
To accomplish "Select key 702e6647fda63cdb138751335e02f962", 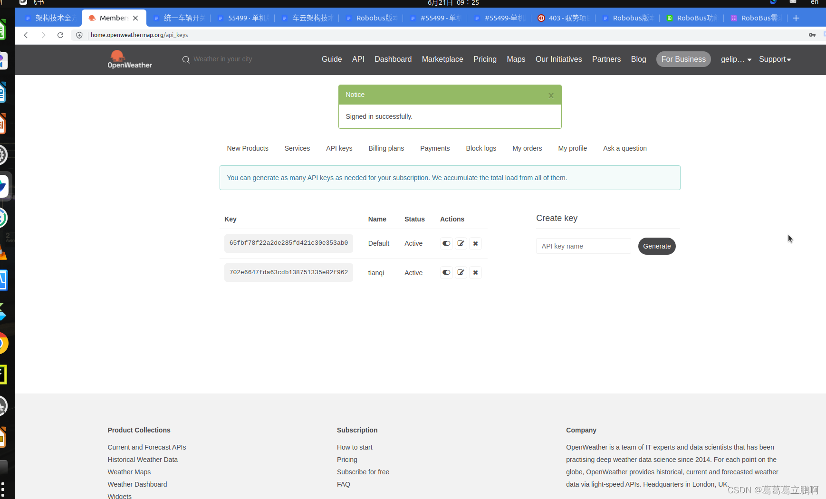I will coord(288,272).
